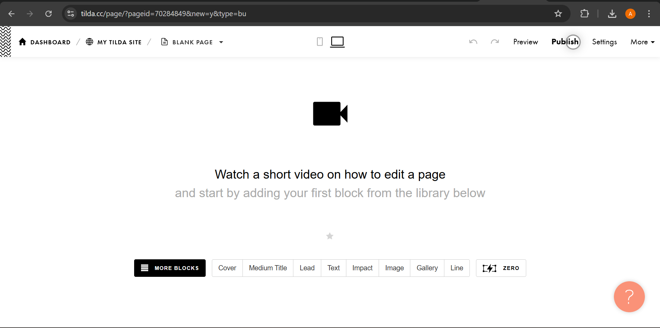The width and height of the screenshot is (660, 328).
Task: Add a Zero block
Action: point(501,268)
